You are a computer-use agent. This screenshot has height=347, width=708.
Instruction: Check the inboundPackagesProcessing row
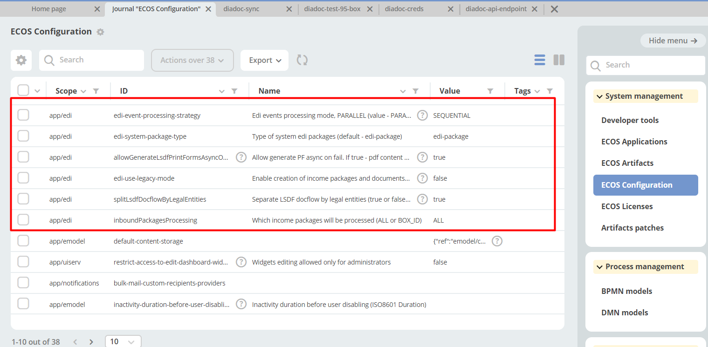coord(23,220)
